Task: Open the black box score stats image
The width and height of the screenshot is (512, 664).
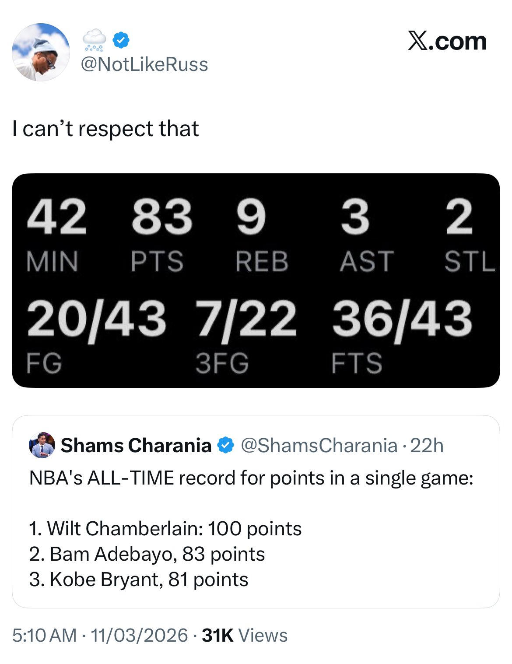Action: pyautogui.click(x=256, y=280)
